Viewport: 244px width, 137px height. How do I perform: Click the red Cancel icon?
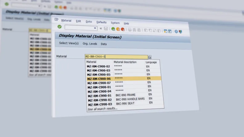tap(122, 30)
